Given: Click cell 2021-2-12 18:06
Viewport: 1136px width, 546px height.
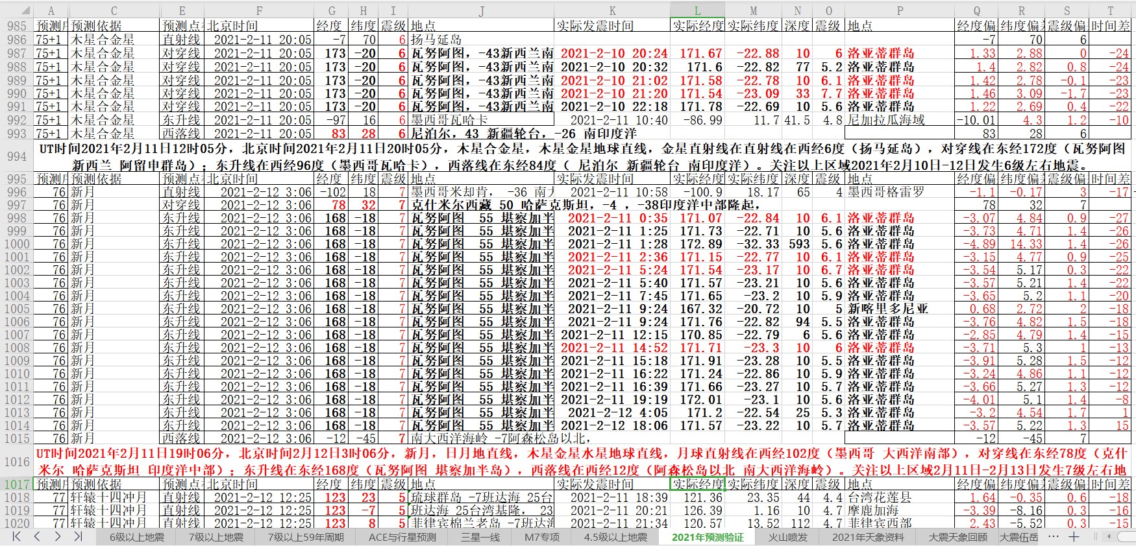Looking at the screenshot, I should [x=612, y=425].
